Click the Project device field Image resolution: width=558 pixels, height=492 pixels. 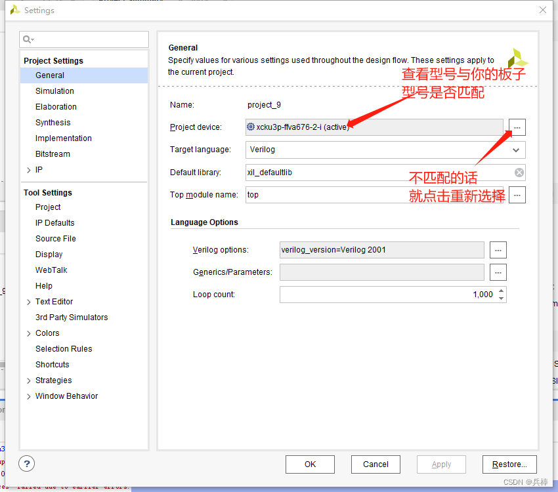[x=374, y=127]
